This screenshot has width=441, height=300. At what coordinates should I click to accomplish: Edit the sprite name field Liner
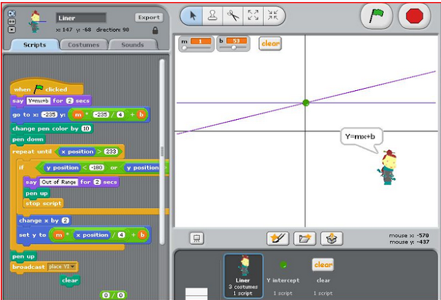[81, 18]
